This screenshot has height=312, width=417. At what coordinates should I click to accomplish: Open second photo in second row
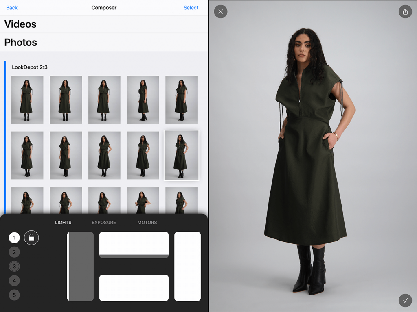click(x=66, y=155)
